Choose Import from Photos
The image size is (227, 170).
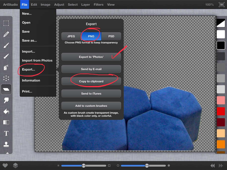(38, 60)
